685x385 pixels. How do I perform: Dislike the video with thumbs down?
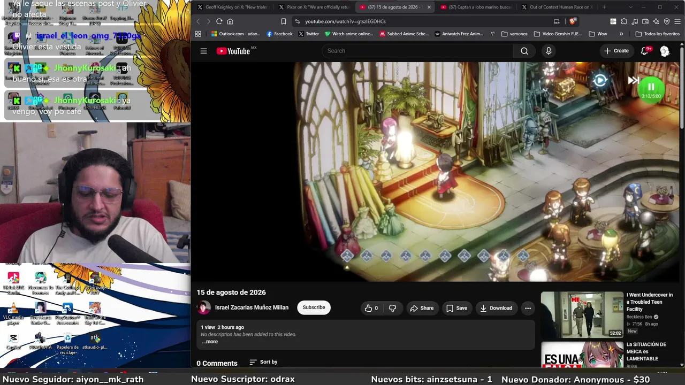392,308
